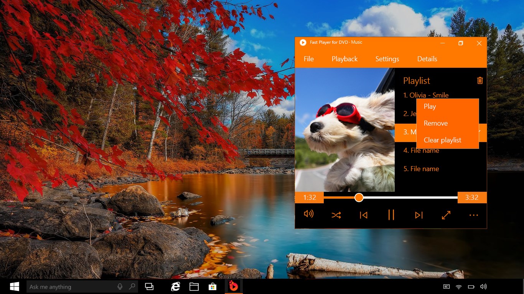This screenshot has height=294, width=524.
Task: Open the Playback menu
Action: point(344,59)
